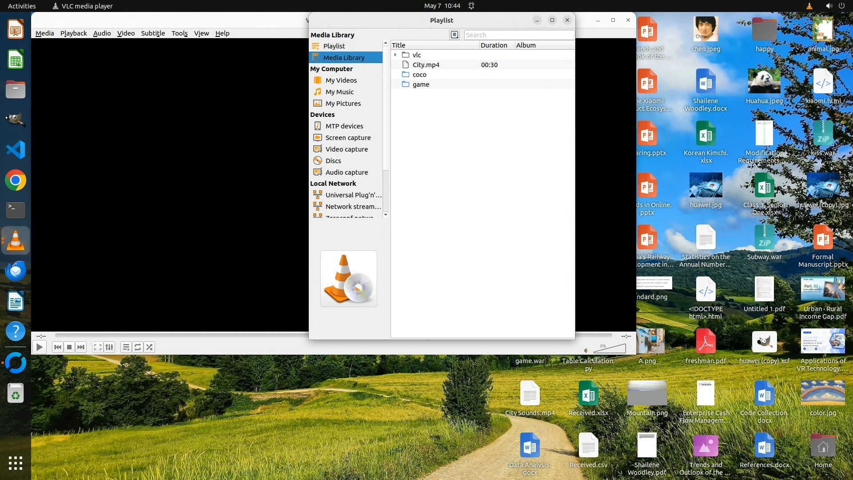The image size is (853, 480).
Task: Skip to next media track
Action: pos(81,347)
